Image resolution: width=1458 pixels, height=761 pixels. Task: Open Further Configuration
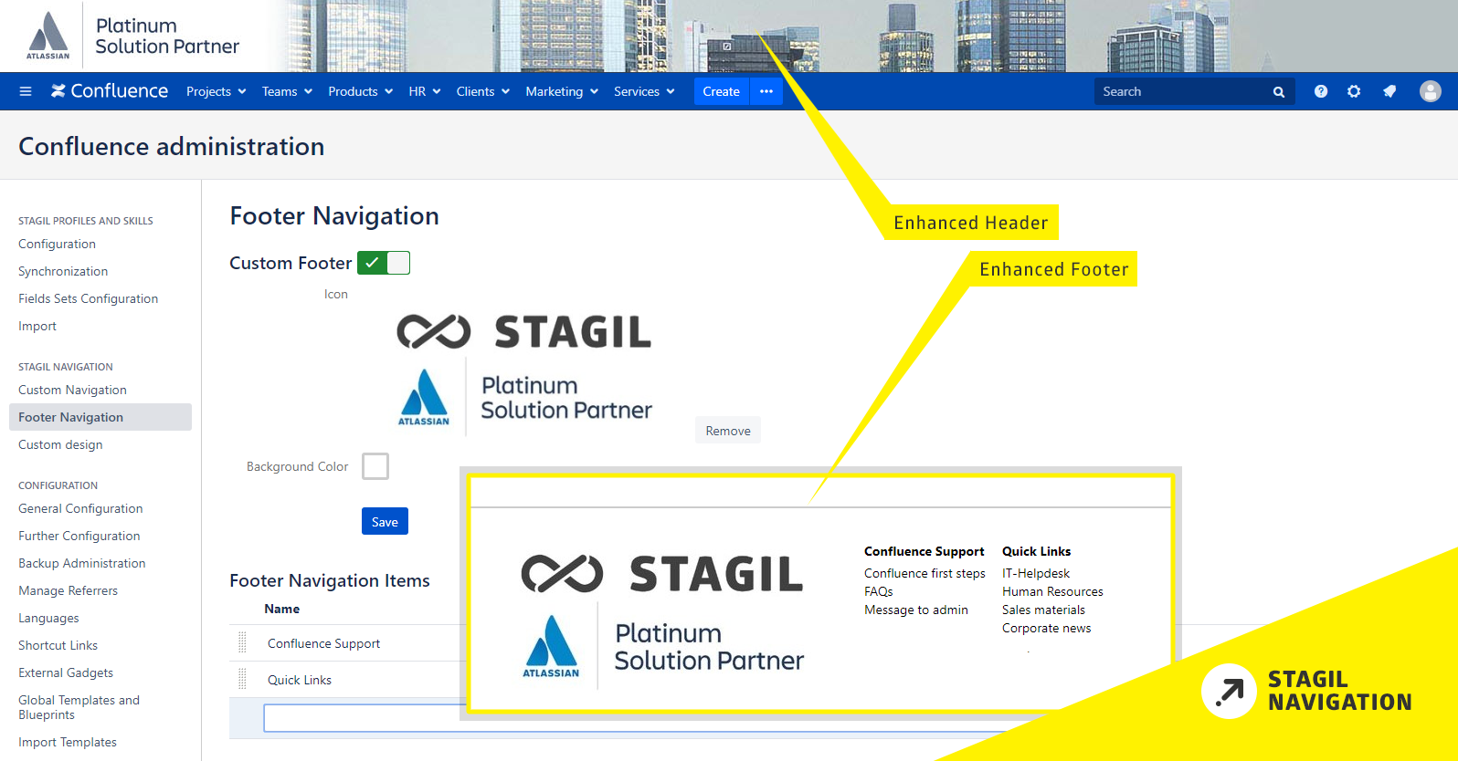pyautogui.click(x=79, y=536)
